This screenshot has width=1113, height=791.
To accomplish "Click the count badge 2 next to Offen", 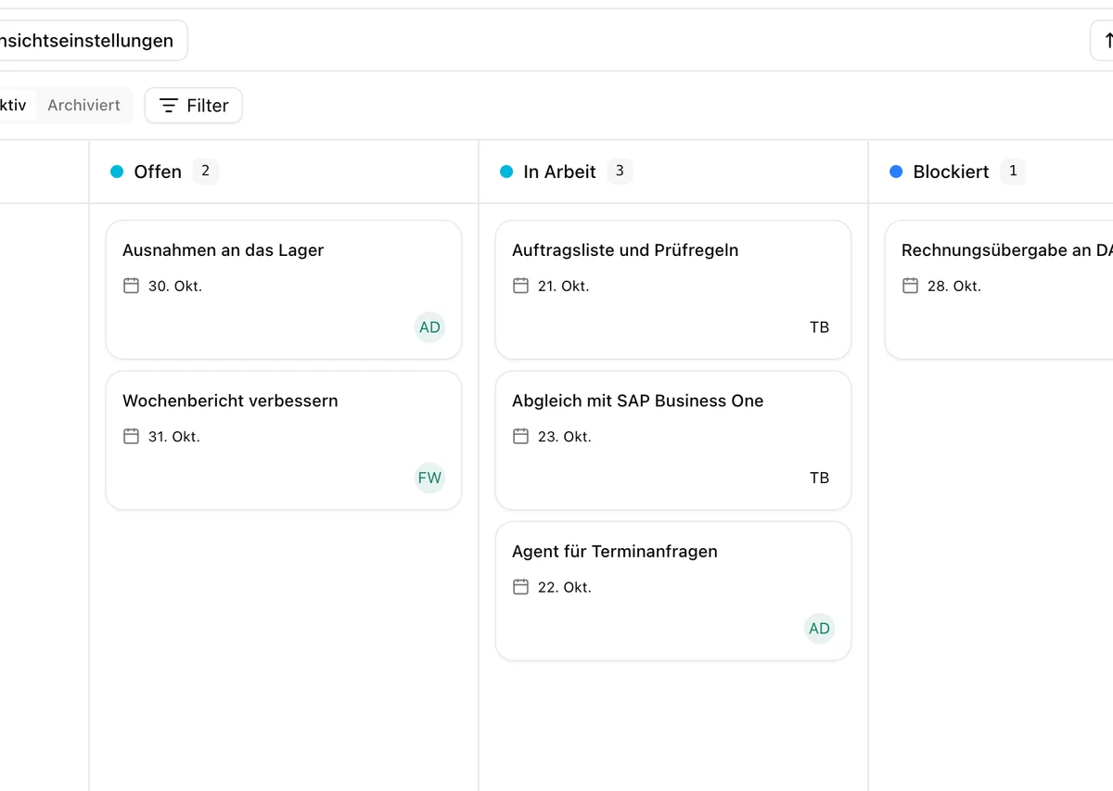I will [205, 171].
